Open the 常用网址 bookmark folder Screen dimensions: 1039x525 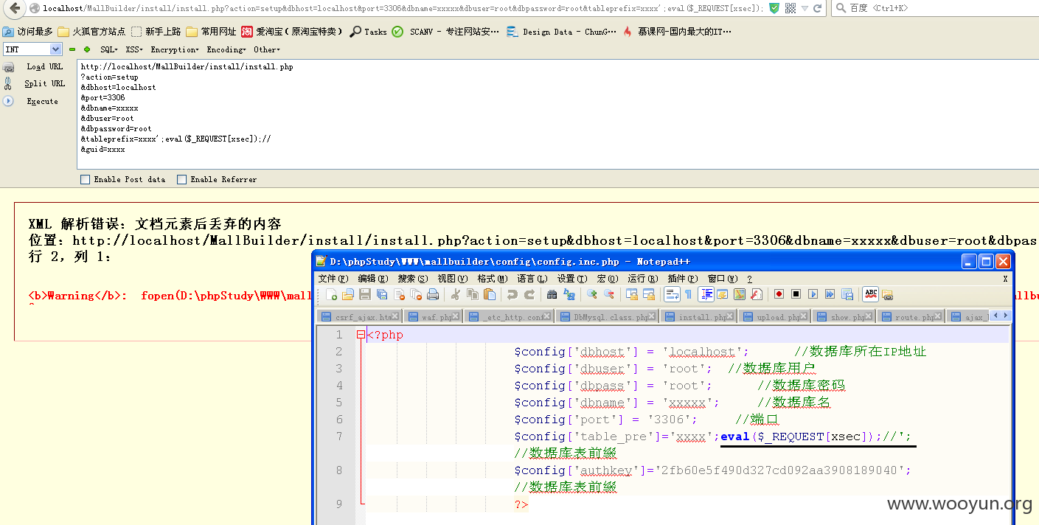(211, 32)
